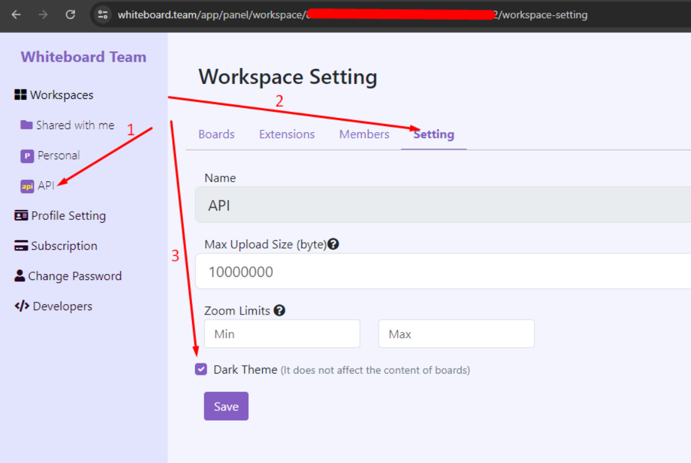Click the Shared with me folder icon

pyautogui.click(x=27, y=125)
